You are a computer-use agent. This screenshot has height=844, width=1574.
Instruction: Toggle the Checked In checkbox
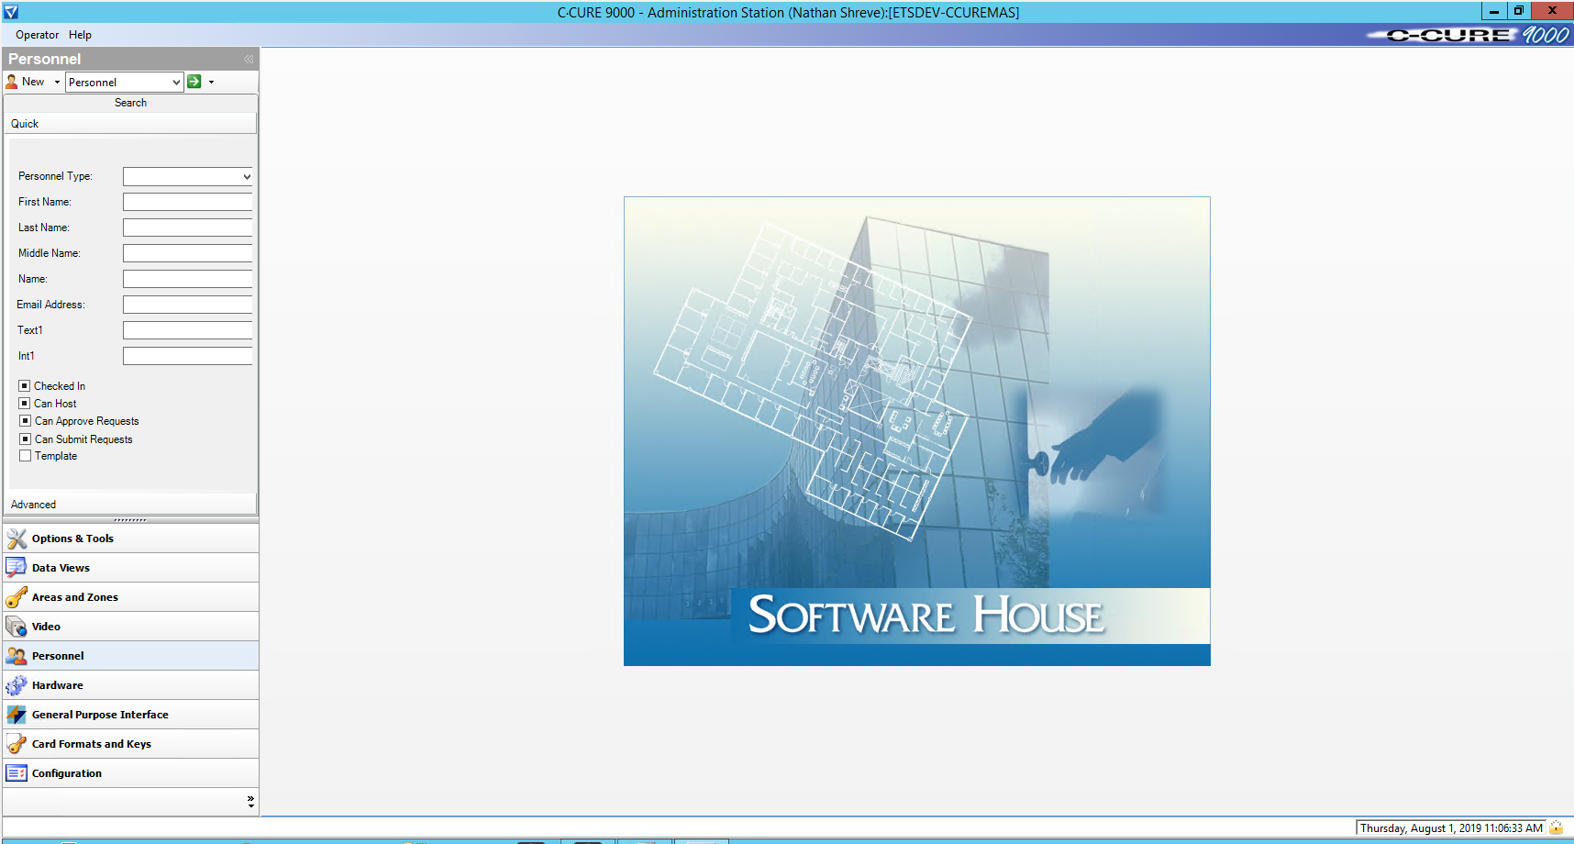(25, 386)
